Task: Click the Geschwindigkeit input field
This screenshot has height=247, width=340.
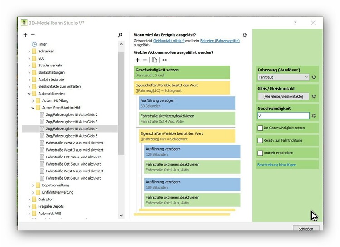Action: click(283, 115)
